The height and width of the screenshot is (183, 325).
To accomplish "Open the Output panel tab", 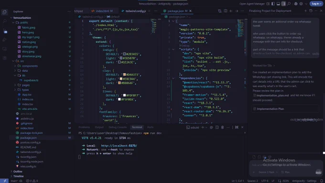I will coord(99,127).
